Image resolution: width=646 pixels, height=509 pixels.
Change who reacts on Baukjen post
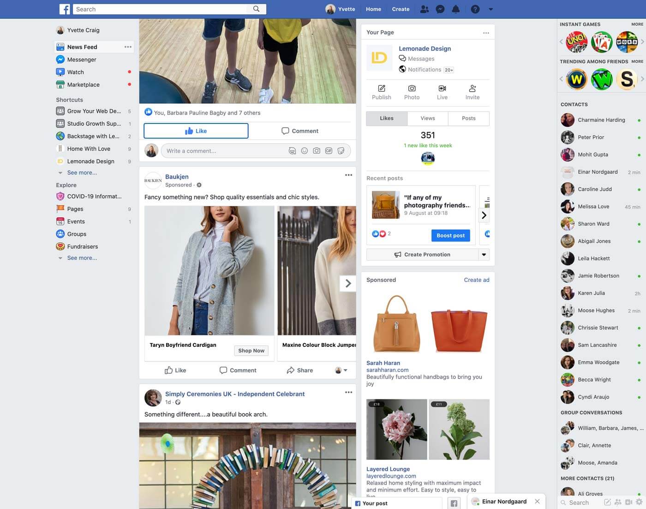click(x=341, y=370)
